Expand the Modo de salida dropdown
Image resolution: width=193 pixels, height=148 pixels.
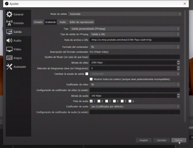click(x=125, y=14)
